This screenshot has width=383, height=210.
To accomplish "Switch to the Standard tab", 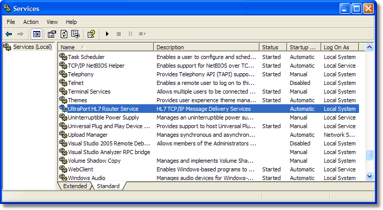I will pyautogui.click(x=108, y=186).
